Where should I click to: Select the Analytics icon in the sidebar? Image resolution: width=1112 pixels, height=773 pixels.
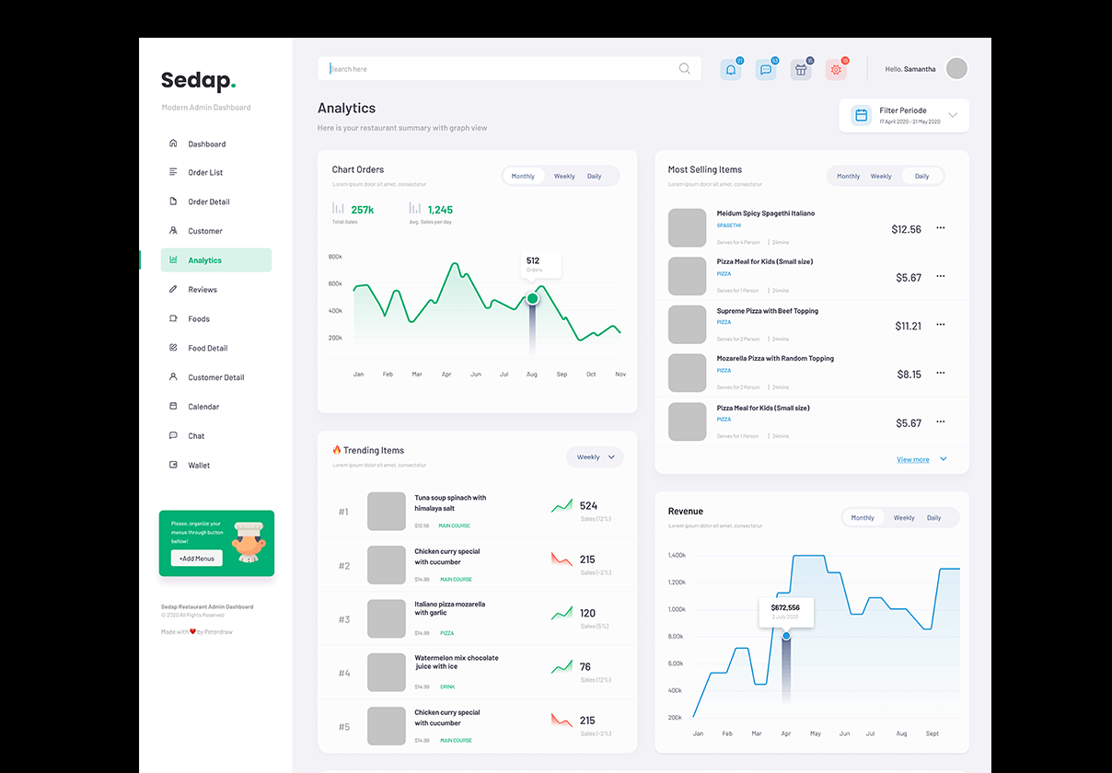pyautogui.click(x=175, y=260)
